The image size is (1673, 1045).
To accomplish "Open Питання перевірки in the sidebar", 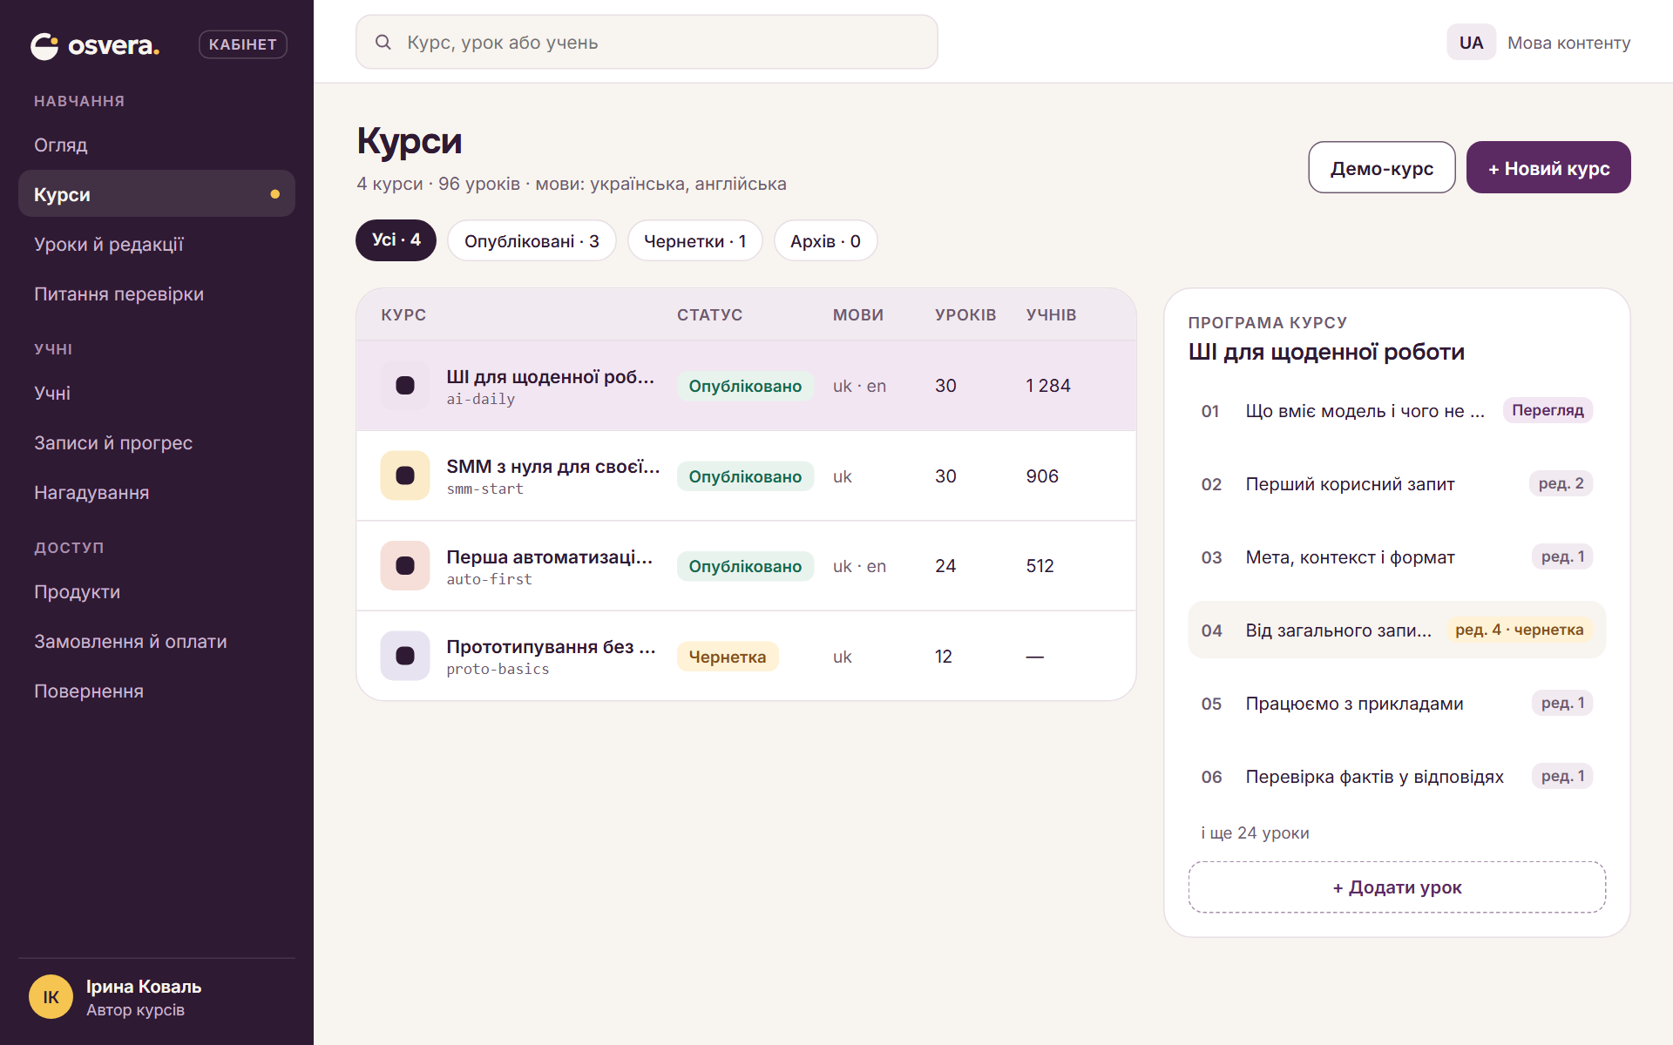I will tap(157, 293).
